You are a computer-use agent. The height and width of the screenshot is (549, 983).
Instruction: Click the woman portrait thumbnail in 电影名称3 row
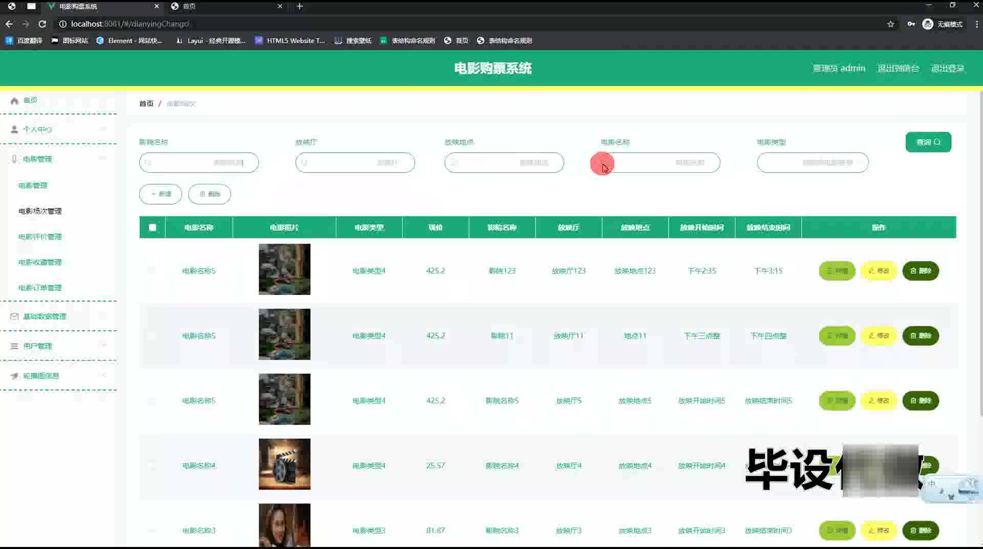click(284, 525)
